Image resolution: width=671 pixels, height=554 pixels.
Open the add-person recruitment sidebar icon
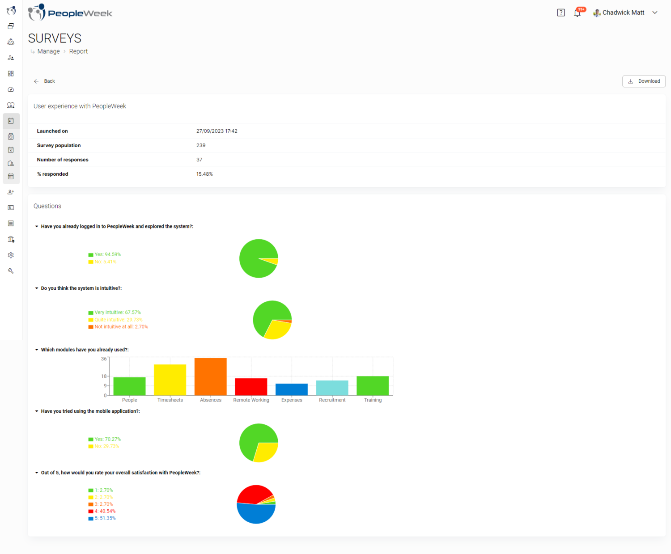[x=11, y=192]
